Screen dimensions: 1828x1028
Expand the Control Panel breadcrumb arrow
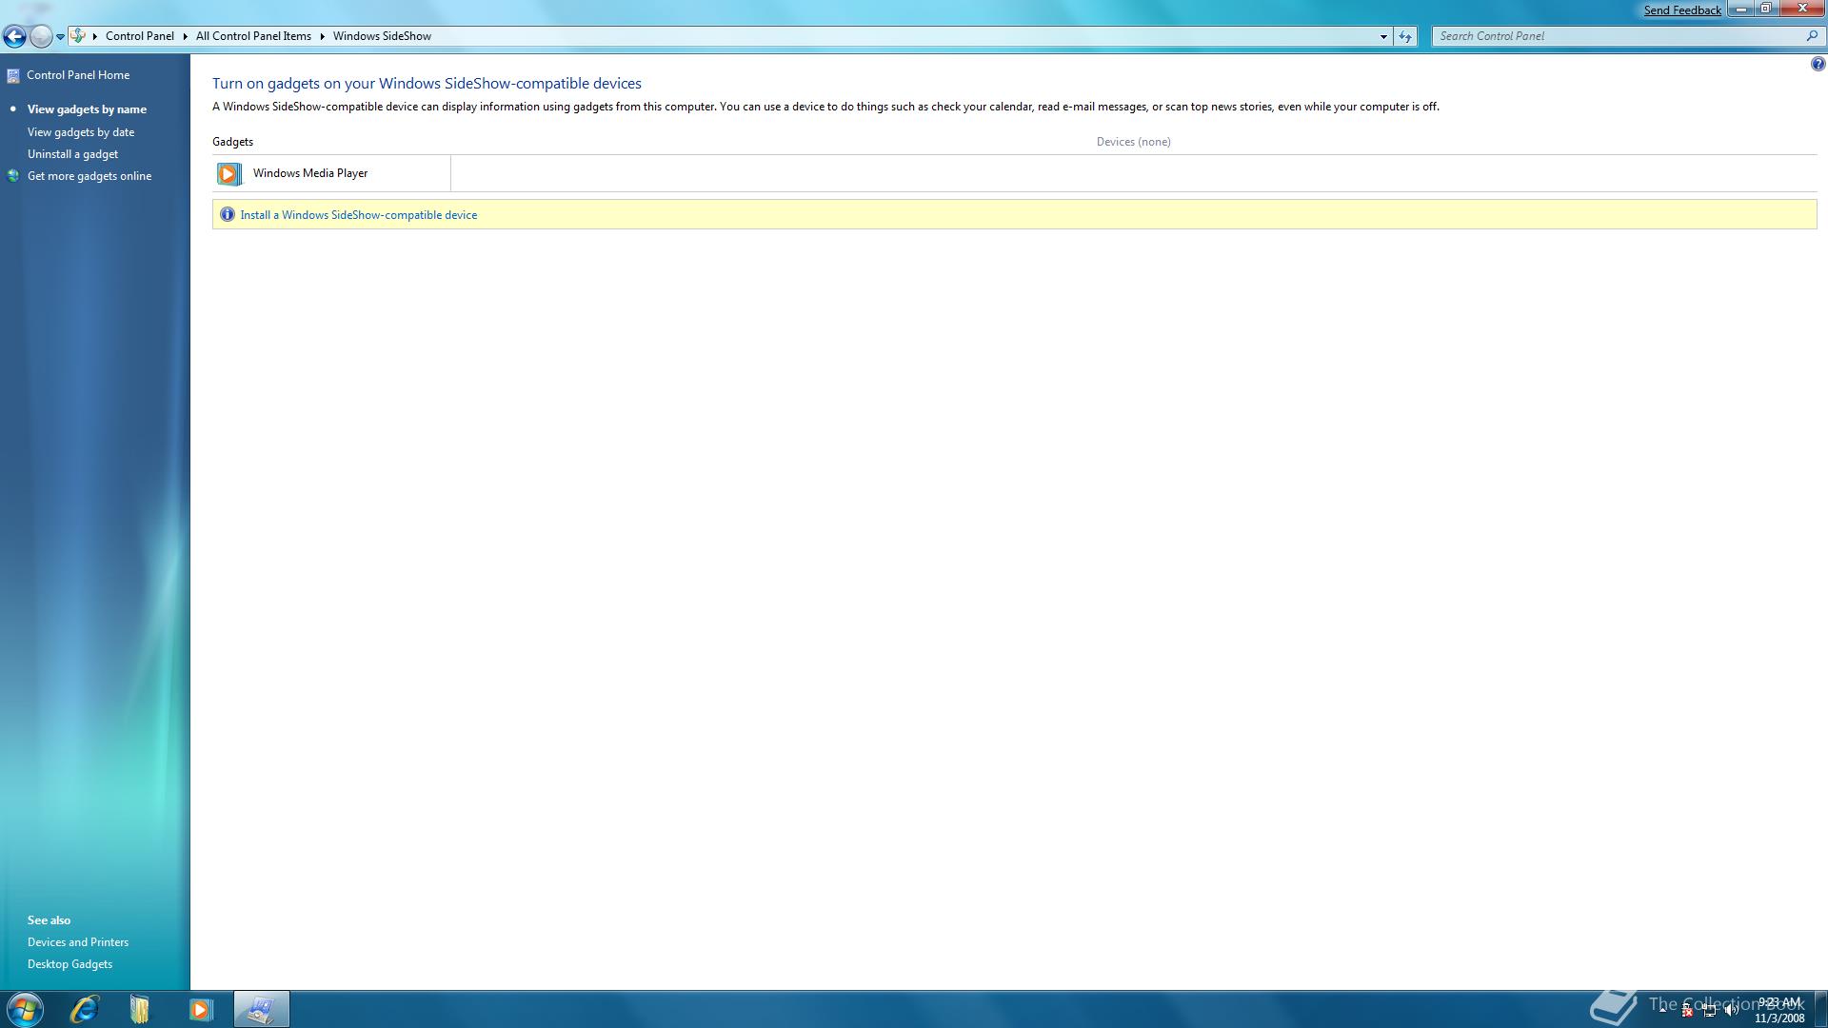pyautogui.click(x=185, y=36)
